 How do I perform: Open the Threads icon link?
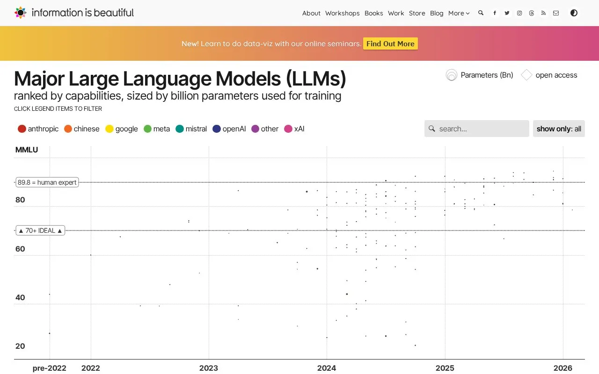[532, 13]
